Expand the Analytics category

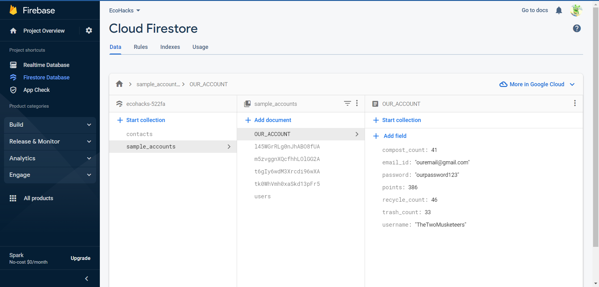(x=50, y=158)
